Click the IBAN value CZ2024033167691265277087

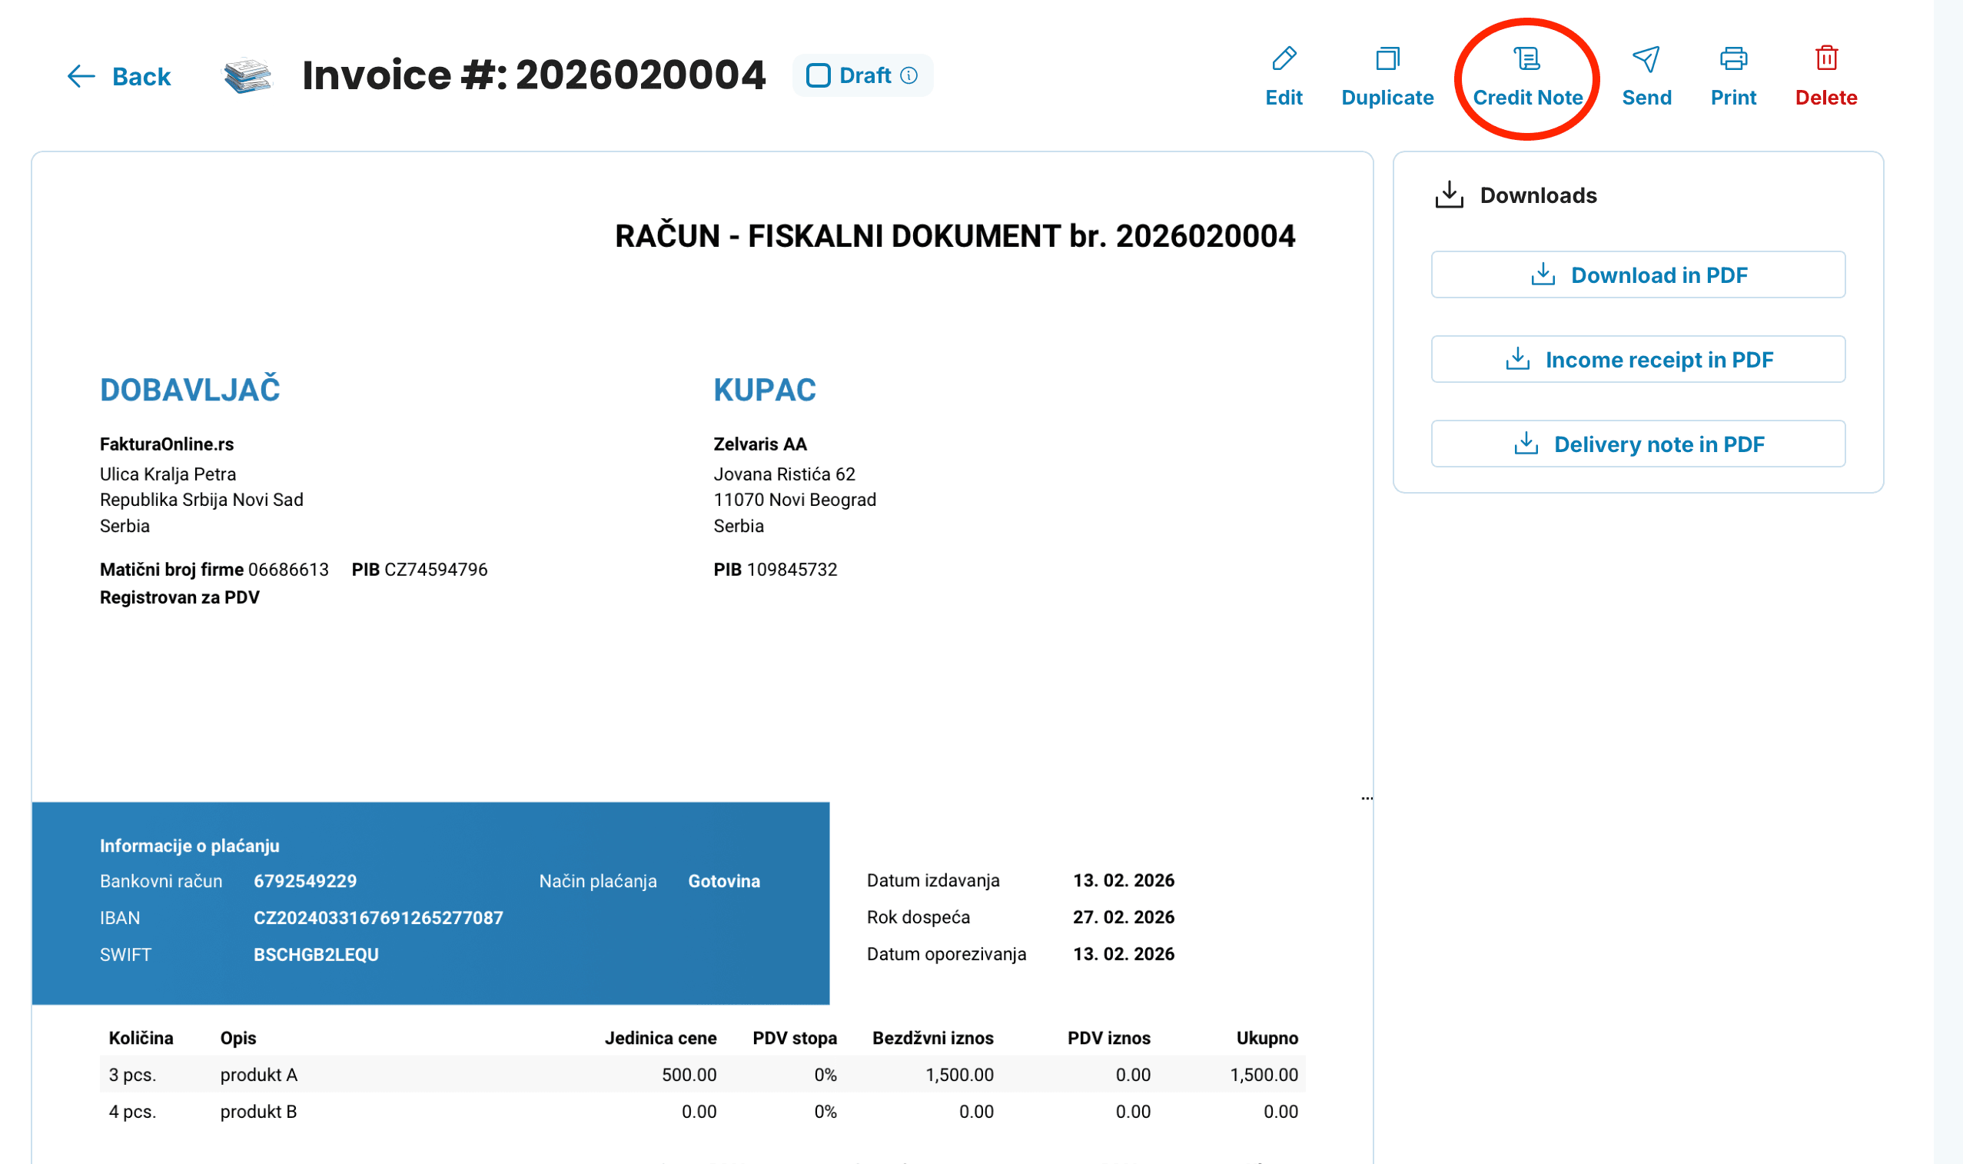[x=378, y=918]
